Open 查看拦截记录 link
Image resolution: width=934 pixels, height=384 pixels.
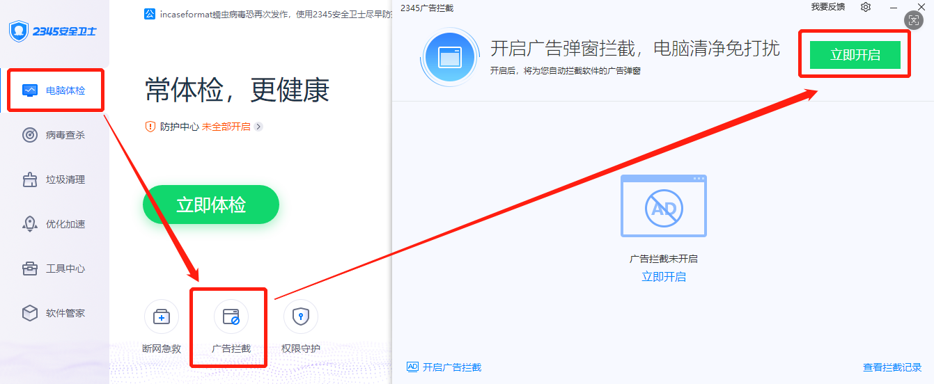pos(892,367)
